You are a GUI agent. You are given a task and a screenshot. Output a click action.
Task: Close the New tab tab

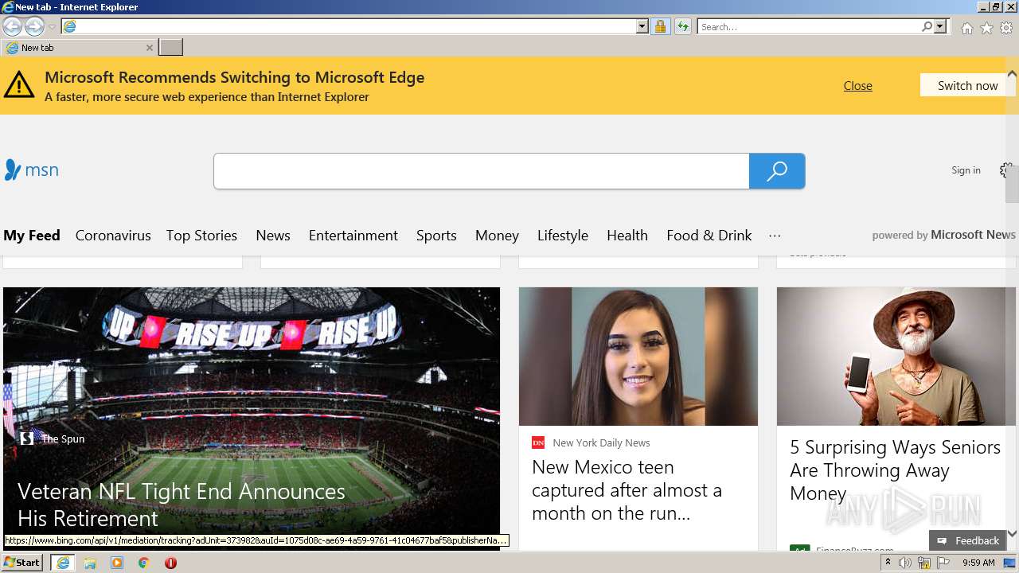149,48
